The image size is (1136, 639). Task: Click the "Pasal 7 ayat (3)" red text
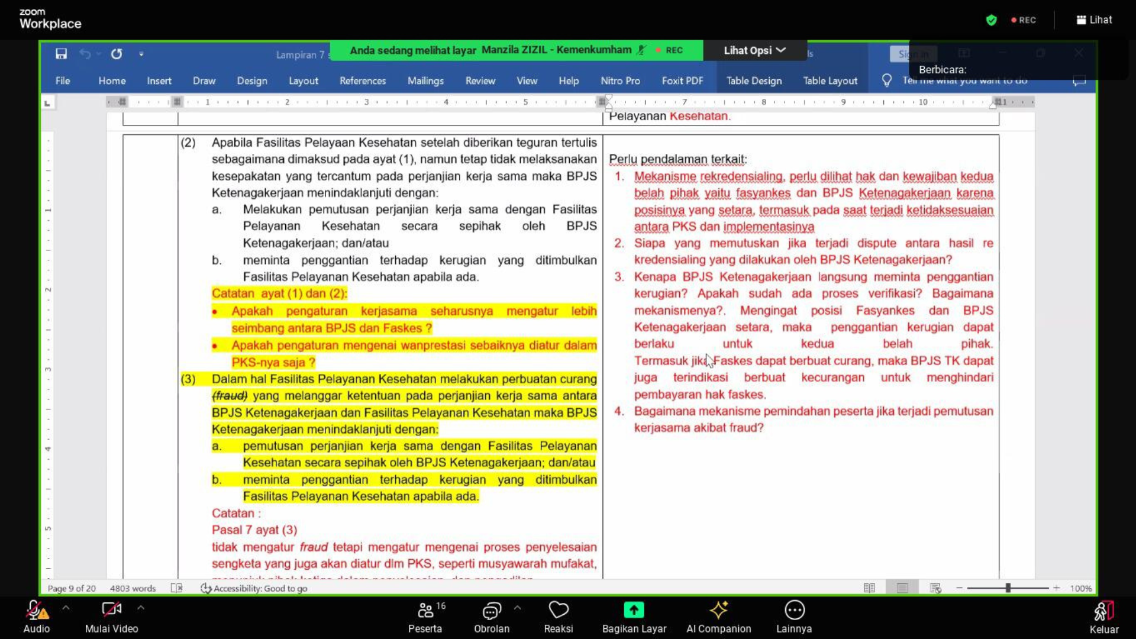pyautogui.click(x=254, y=530)
